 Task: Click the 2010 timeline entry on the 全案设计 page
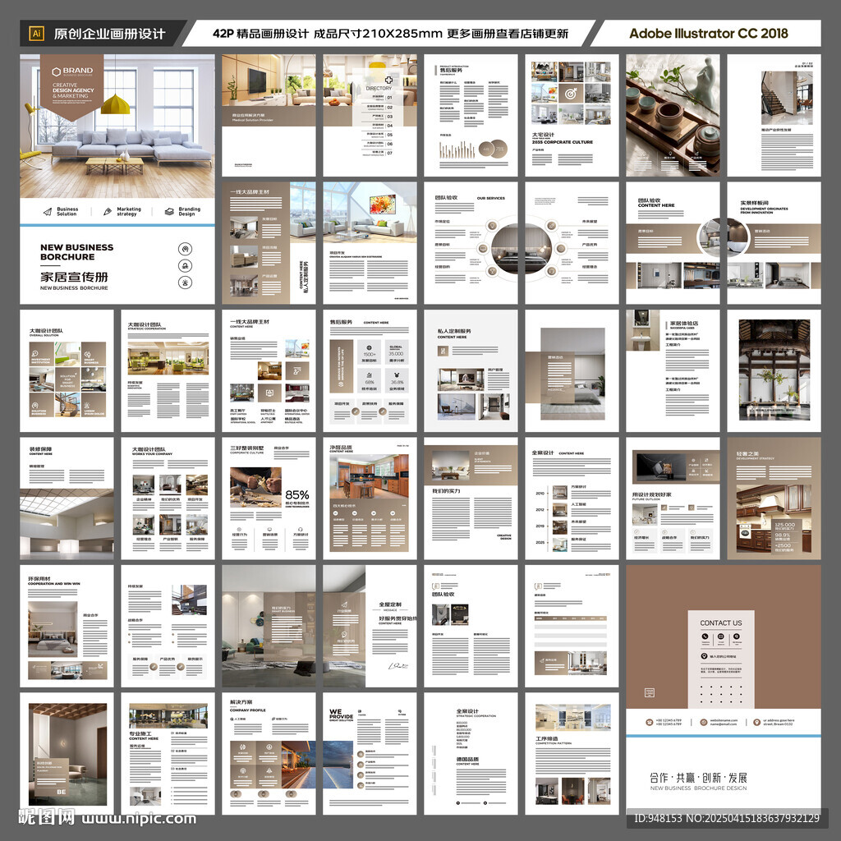pyautogui.click(x=540, y=493)
